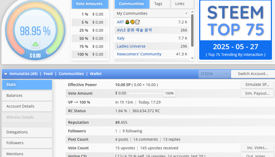Screen dimensions: 275x157
Task: Open the Newcomers' Community link
Action: [x=139, y=54]
